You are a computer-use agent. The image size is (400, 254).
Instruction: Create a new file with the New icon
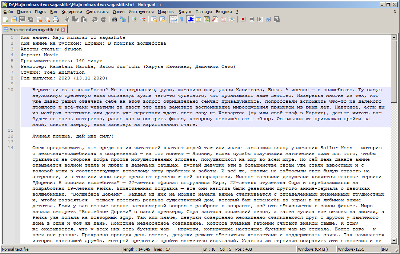[x=6, y=19]
